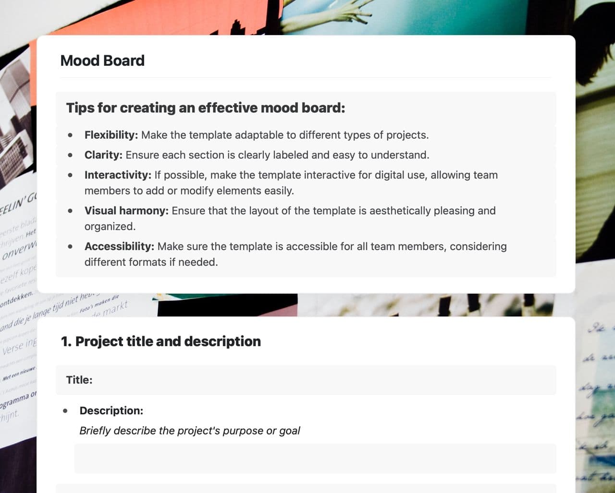The height and width of the screenshot is (493, 615).
Task: Click the Description: label
Action: coord(111,410)
